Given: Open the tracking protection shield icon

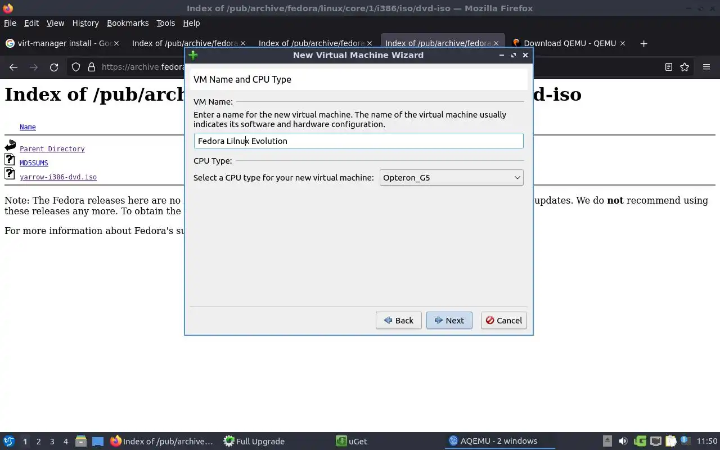Looking at the screenshot, I should (x=76, y=67).
